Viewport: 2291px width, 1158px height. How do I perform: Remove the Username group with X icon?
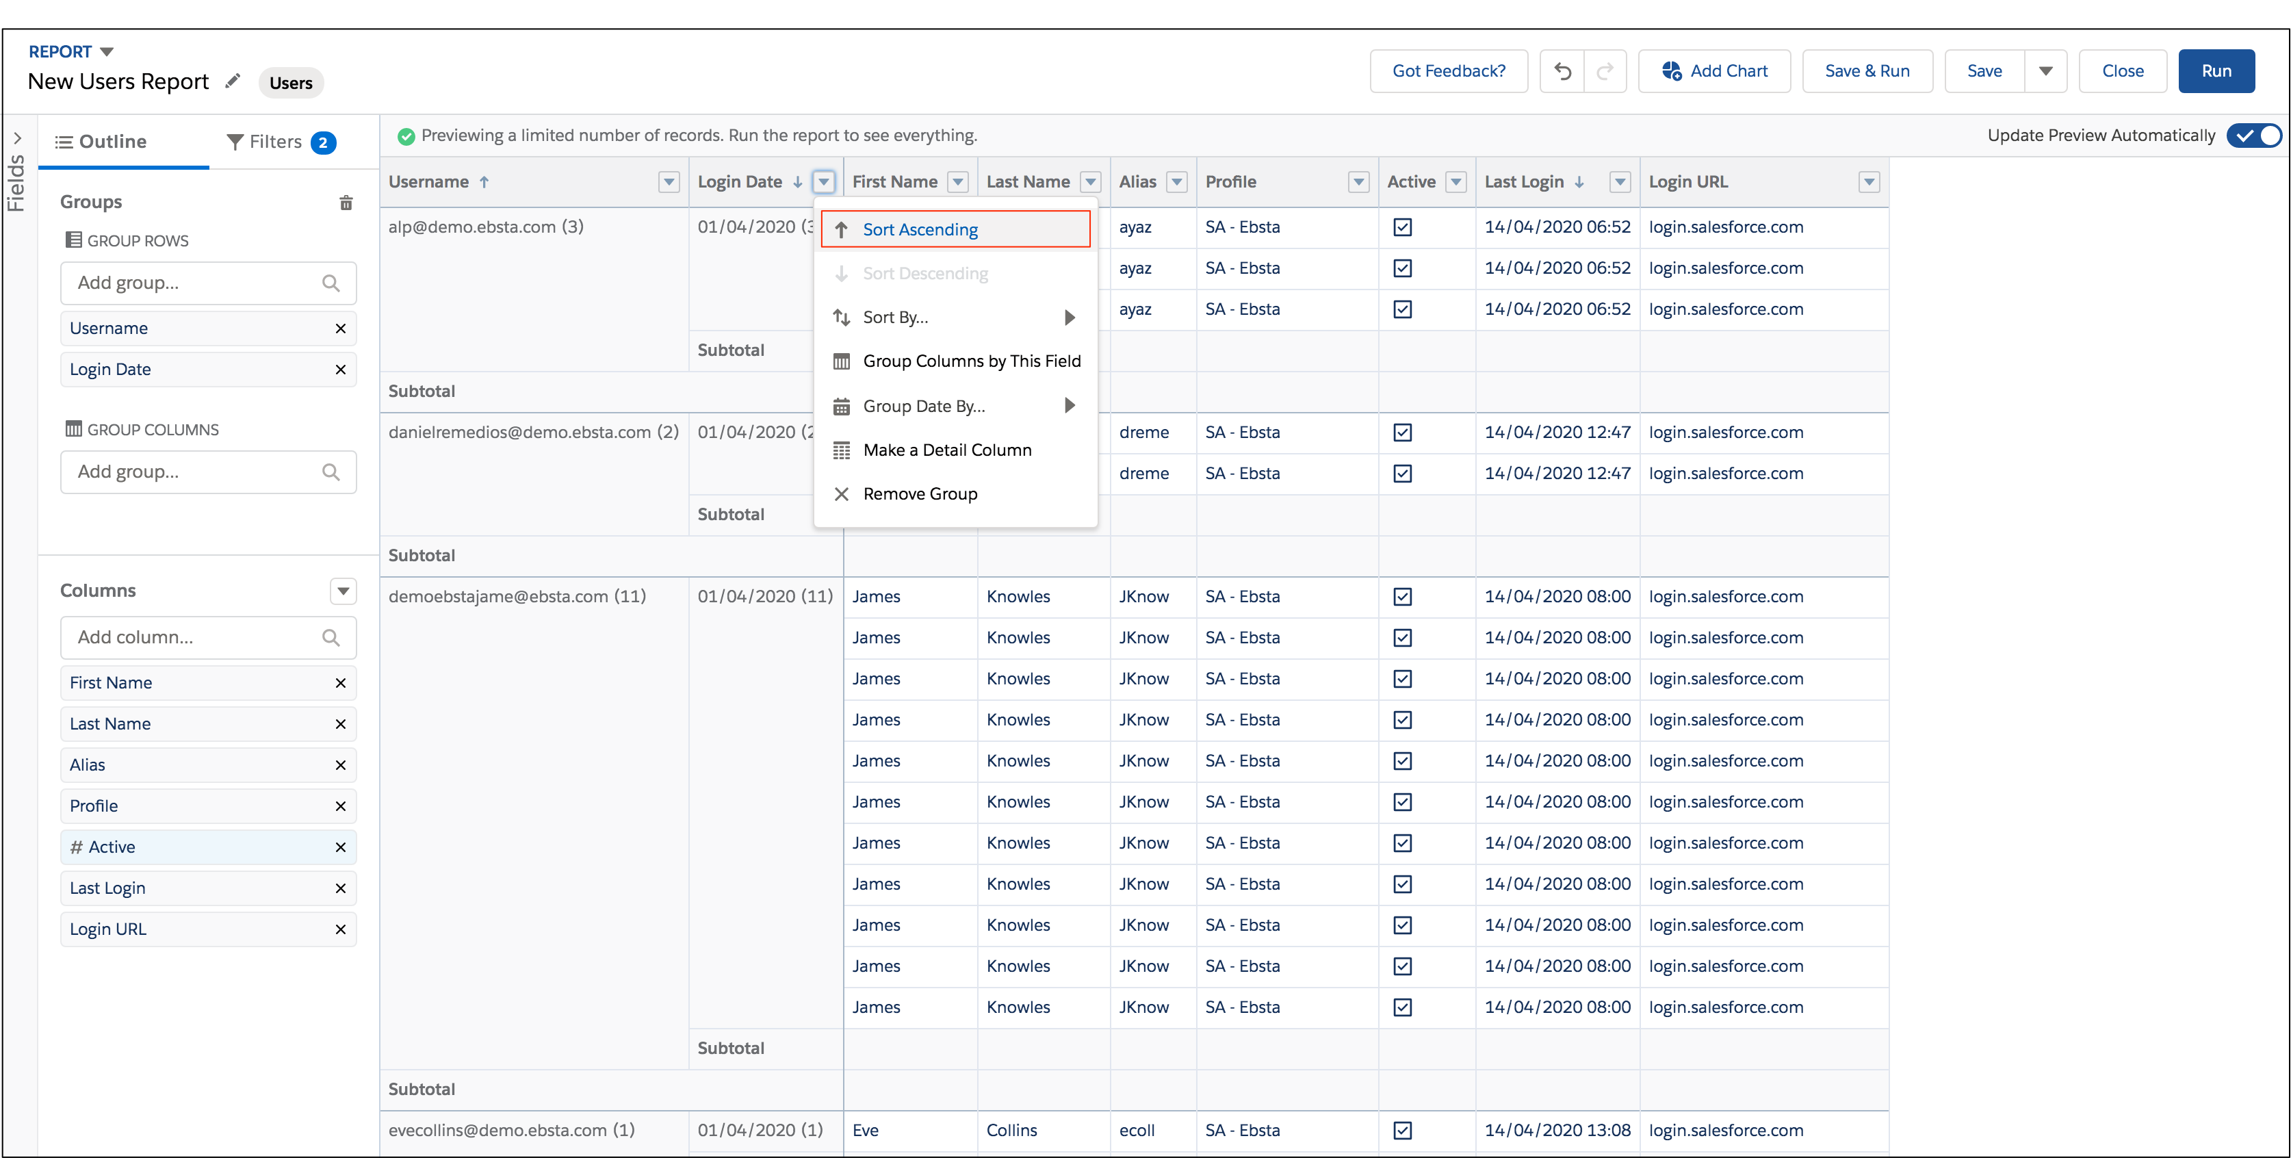point(339,329)
